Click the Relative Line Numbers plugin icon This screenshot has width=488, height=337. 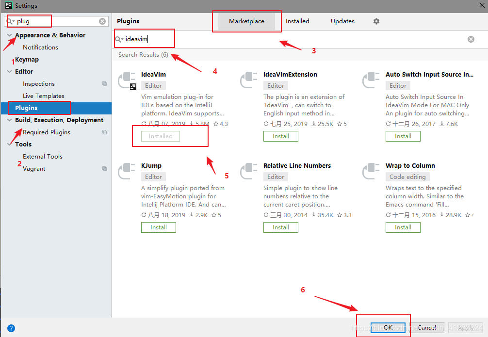tap(249, 171)
